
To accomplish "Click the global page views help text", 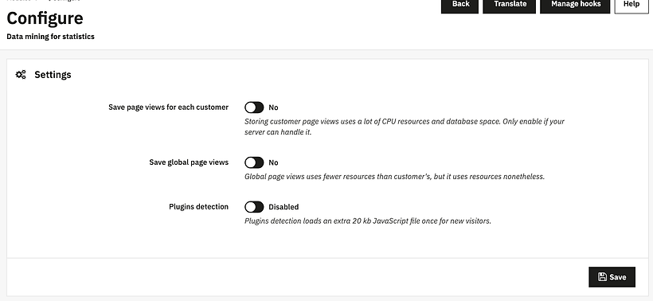I will [x=394, y=177].
